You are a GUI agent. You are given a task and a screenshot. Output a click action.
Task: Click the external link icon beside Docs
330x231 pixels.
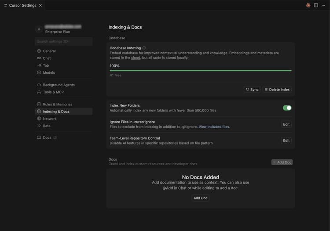55,137
